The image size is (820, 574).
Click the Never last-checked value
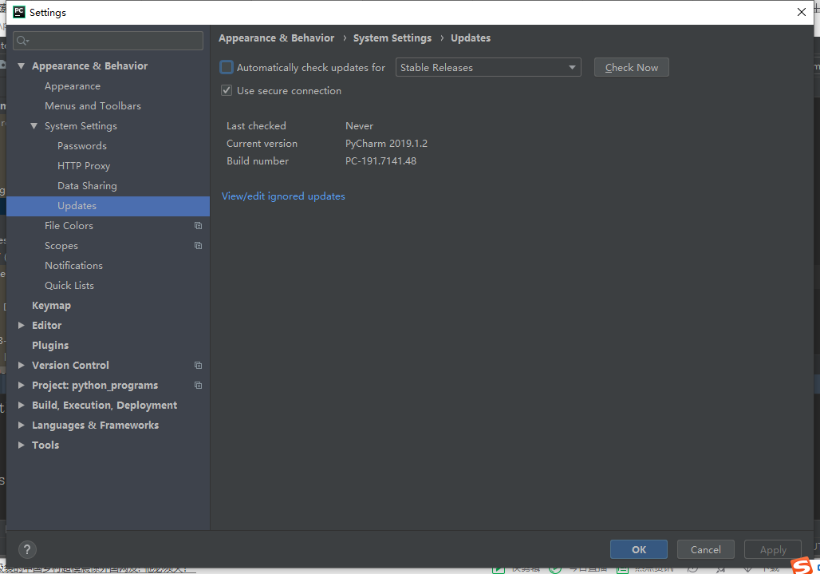tap(359, 126)
